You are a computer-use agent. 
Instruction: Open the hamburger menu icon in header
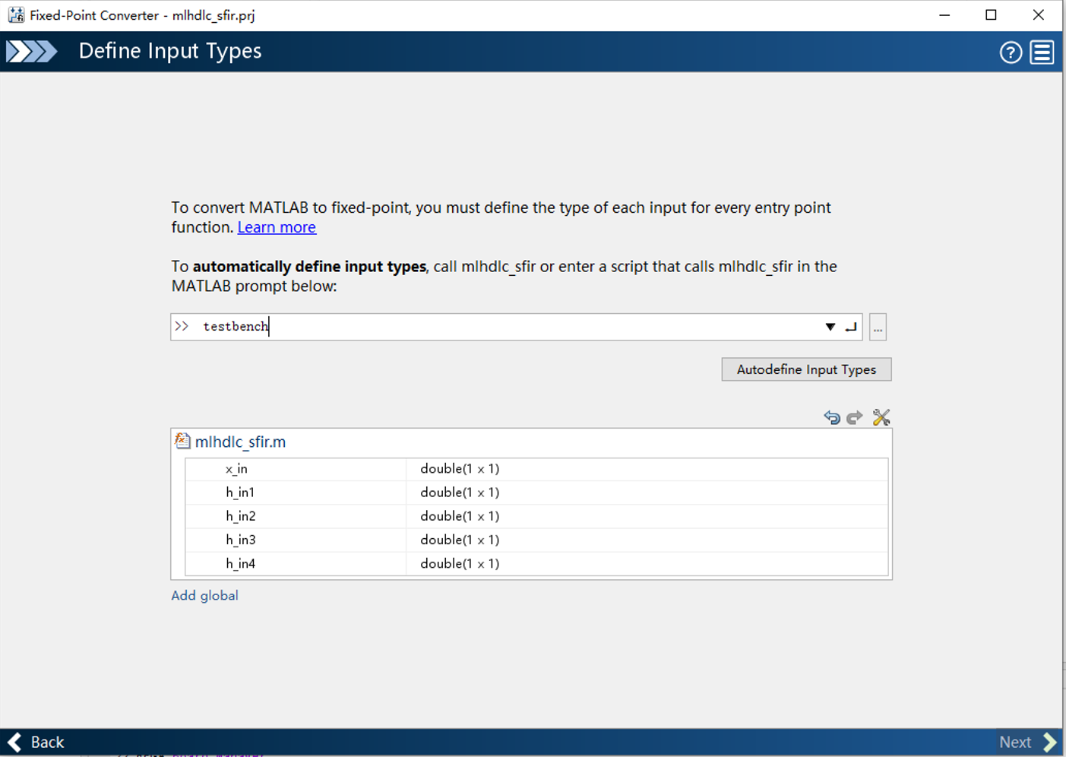coord(1042,52)
